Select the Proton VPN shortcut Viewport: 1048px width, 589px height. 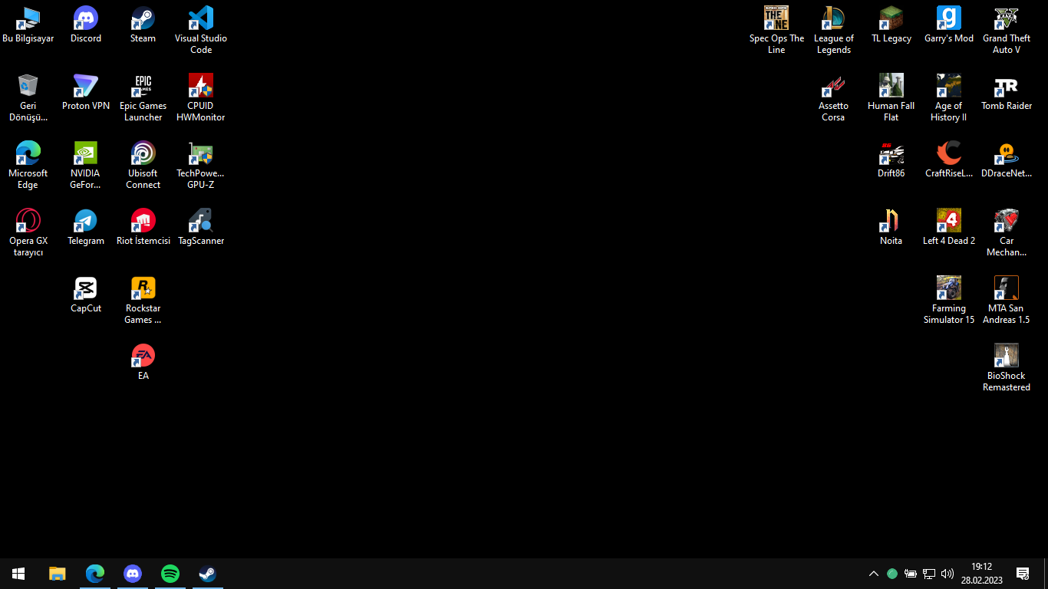[x=86, y=93]
